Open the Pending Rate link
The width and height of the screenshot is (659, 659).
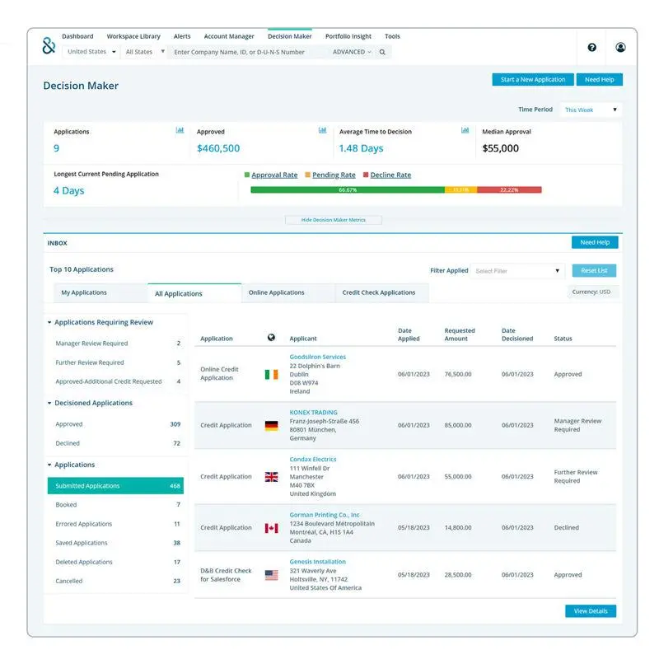click(334, 175)
